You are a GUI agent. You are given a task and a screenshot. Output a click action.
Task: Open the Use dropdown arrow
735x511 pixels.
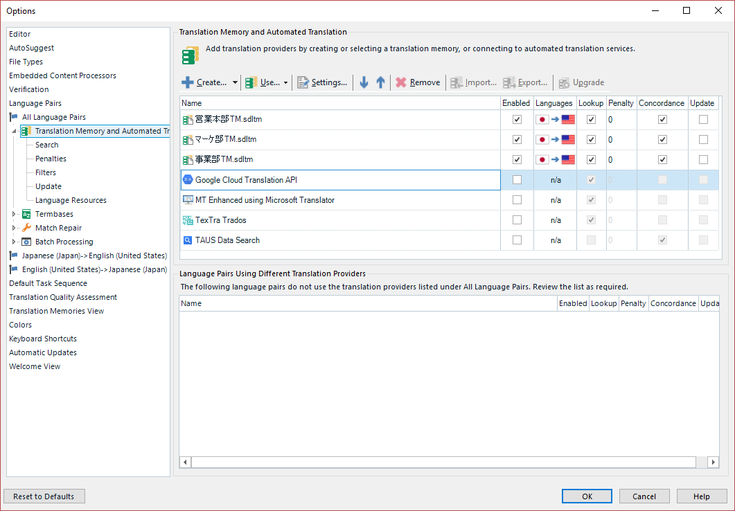click(x=285, y=83)
